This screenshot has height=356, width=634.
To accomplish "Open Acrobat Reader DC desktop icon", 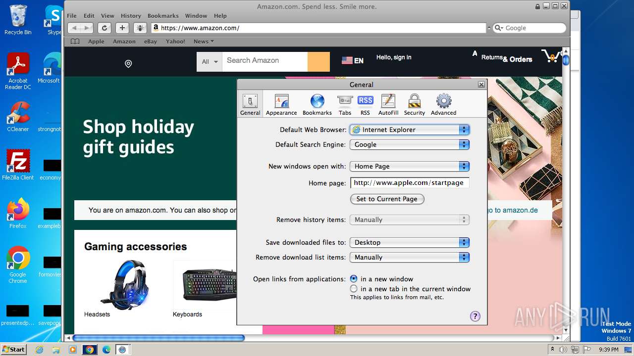I will tap(18, 72).
